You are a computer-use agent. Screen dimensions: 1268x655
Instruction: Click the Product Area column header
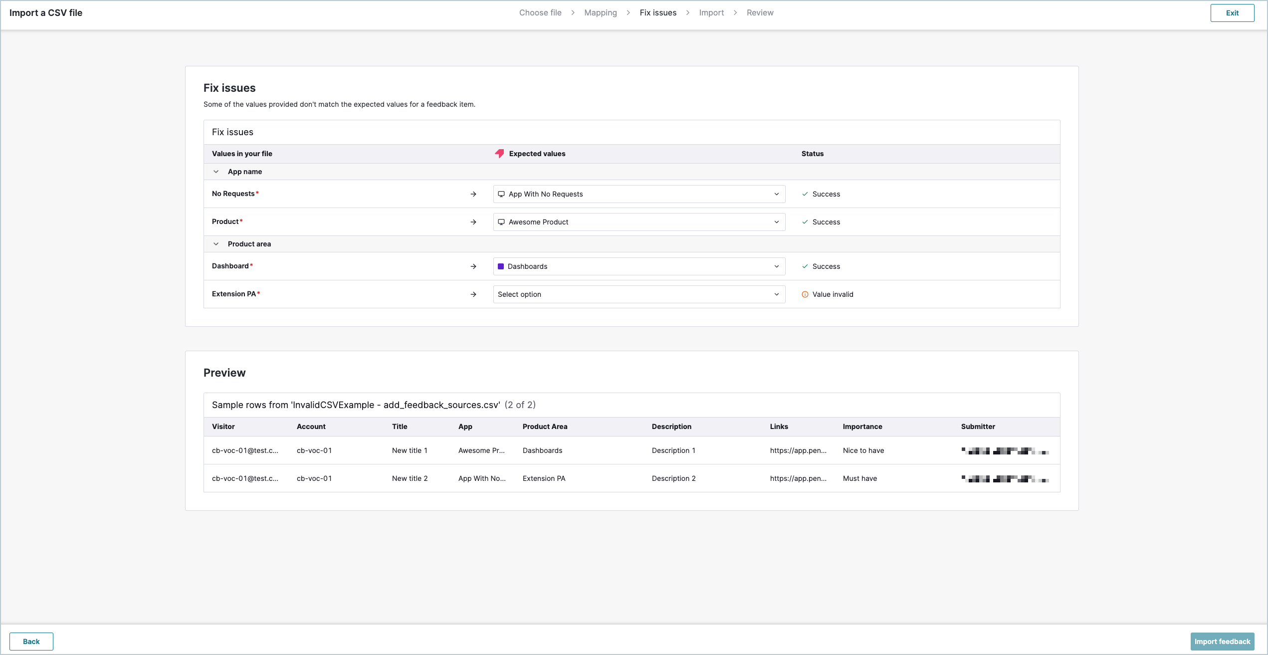(x=545, y=427)
